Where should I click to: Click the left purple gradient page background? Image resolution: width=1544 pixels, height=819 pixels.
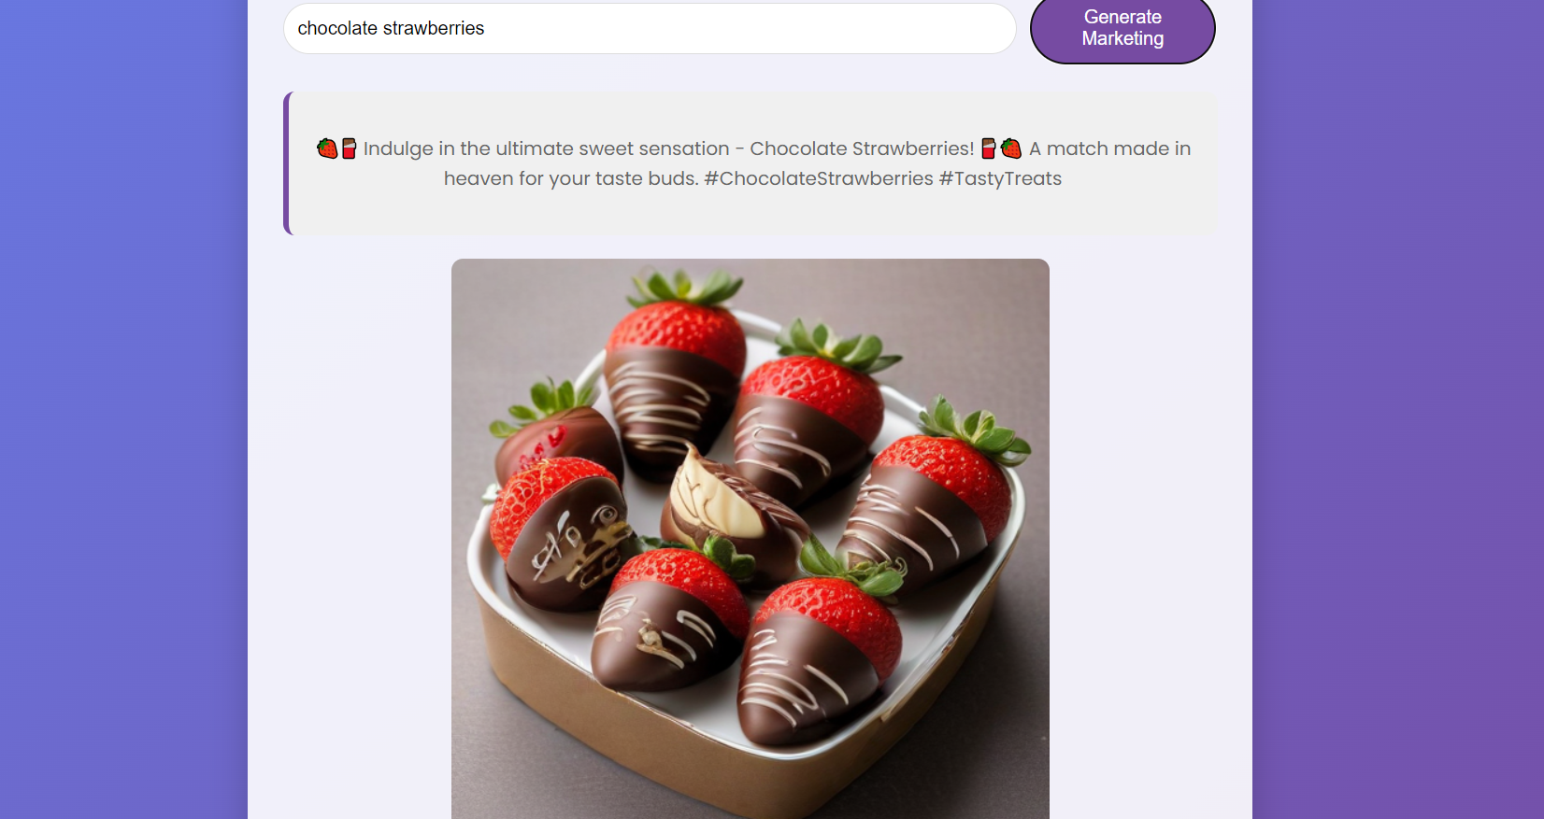point(123,409)
